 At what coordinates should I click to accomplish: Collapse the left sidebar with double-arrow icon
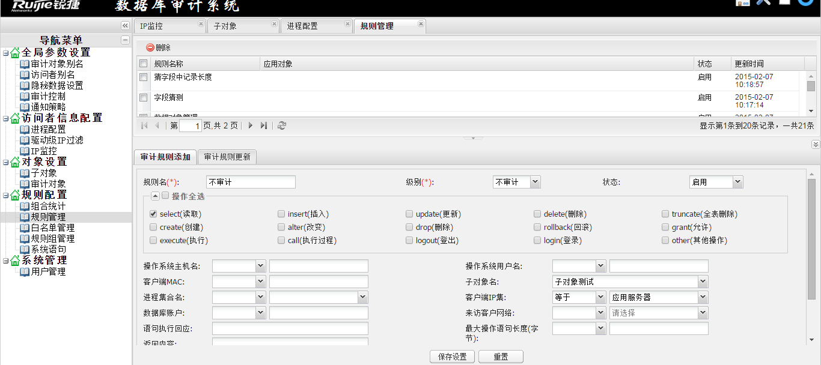point(125,26)
